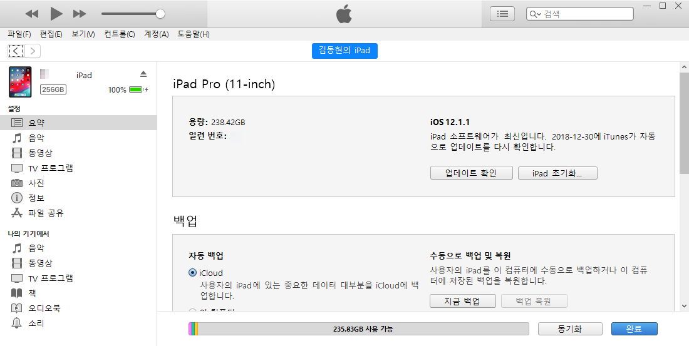The image size is (689, 346).
Task: Click the search field labeled 검색
Action: (580, 14)
